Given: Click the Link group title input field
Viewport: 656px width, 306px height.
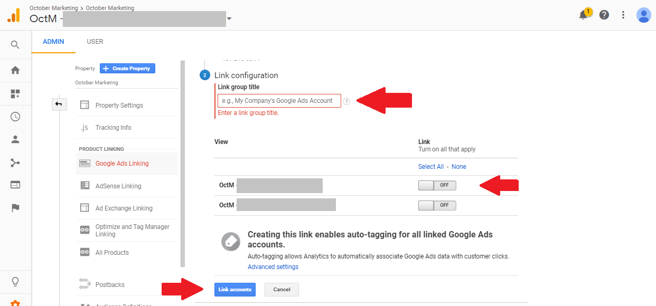Looking at the screenshot, I should pos(279,101).
